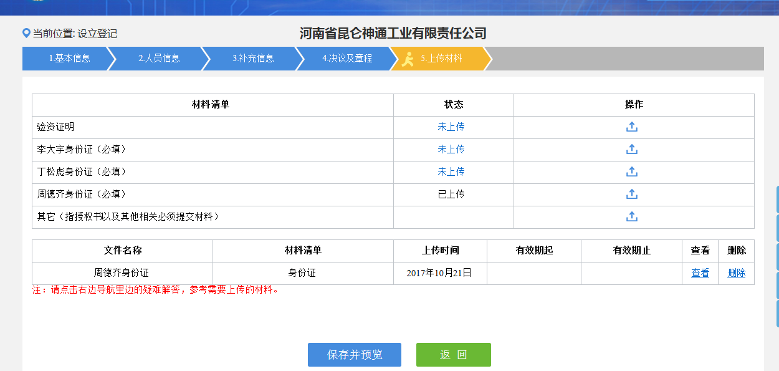Click the walking-person icon on step 5
This screenshot has height=371, width=779.
(x=408, y=59)
